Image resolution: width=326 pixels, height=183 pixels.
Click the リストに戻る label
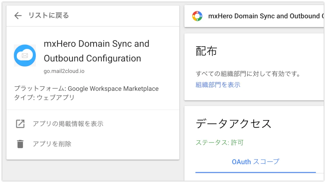[49, 16]
